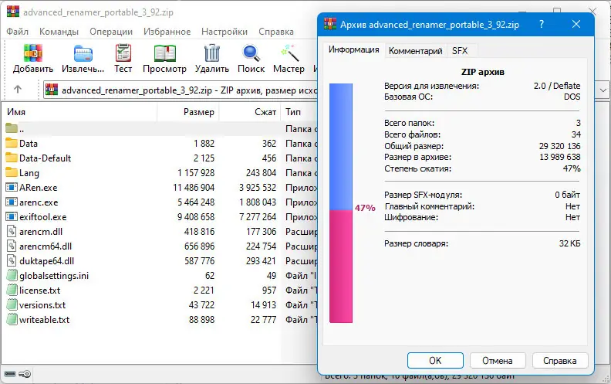Click the size value 11 486 904
This screenshot has width=611, height=384.
[194, 187]
